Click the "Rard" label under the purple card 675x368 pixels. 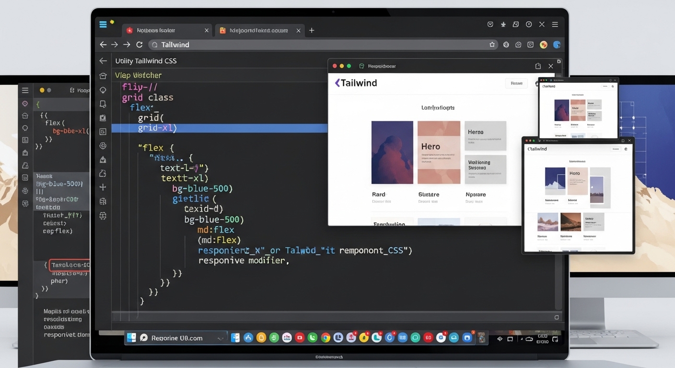click(379, 195)
